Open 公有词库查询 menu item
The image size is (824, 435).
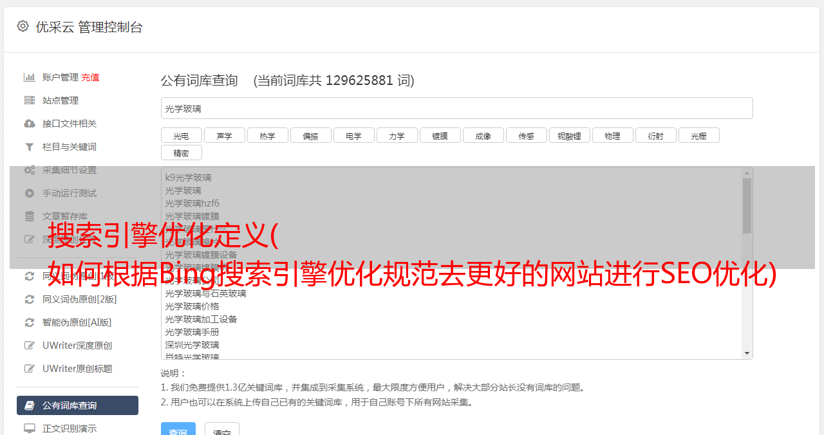77,405
